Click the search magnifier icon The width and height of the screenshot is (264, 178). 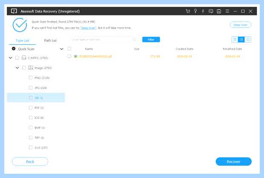click(134, 40)
